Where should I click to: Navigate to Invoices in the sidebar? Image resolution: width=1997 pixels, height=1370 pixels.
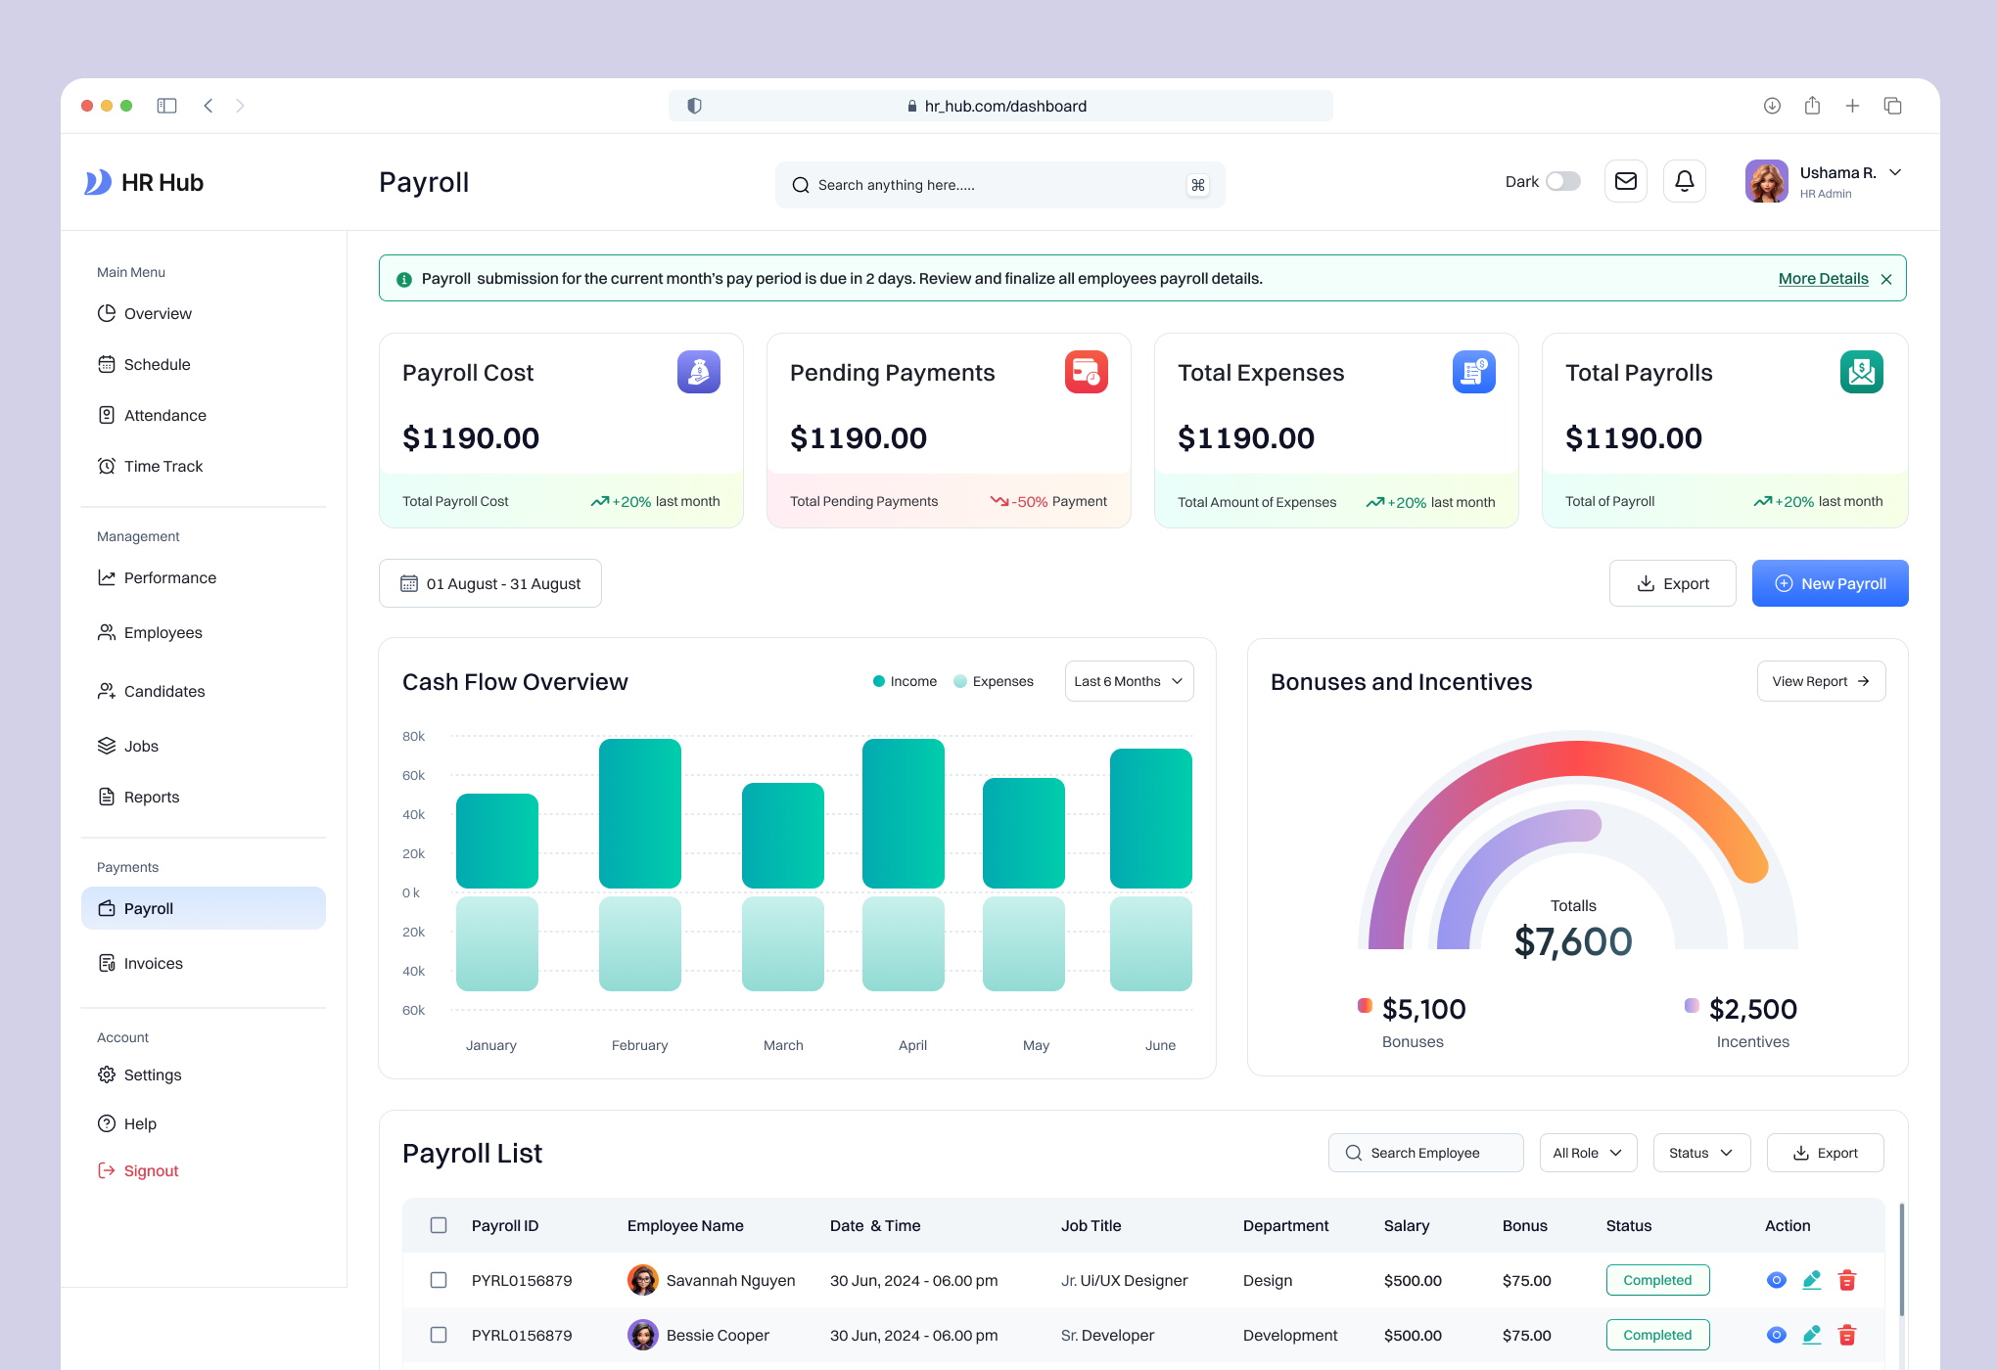click(x=152, y=963)
